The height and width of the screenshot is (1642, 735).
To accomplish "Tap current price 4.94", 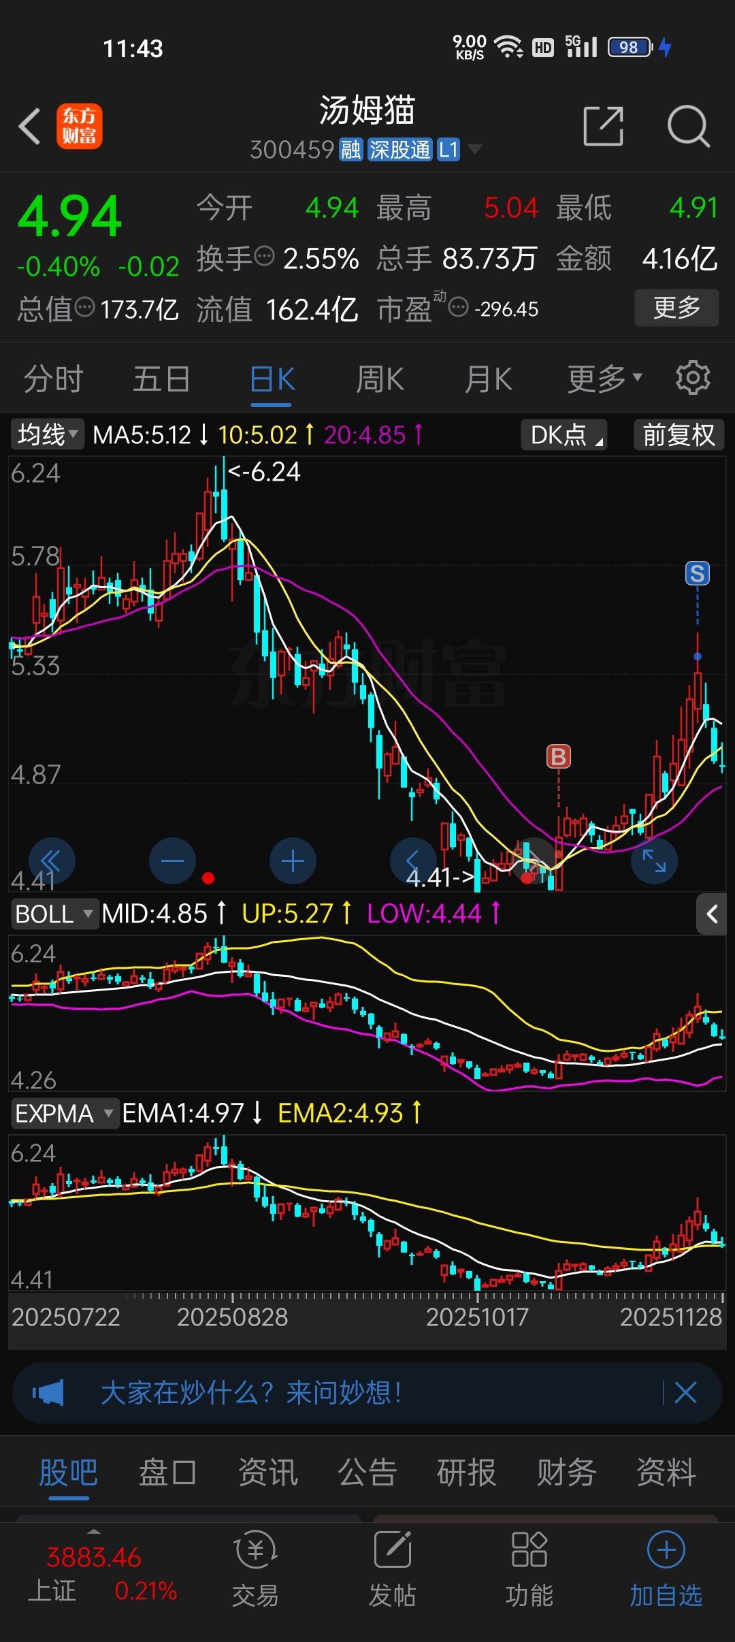I will [x=69, y=216].
